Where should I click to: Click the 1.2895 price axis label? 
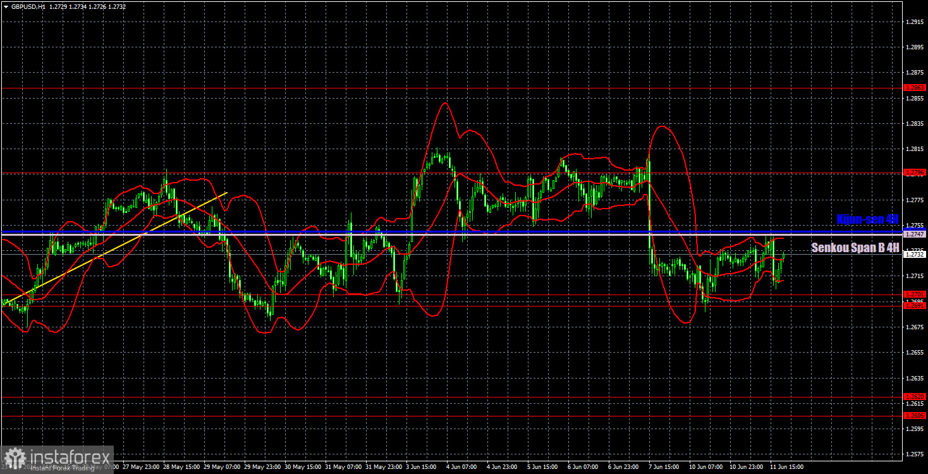(915, 47)
